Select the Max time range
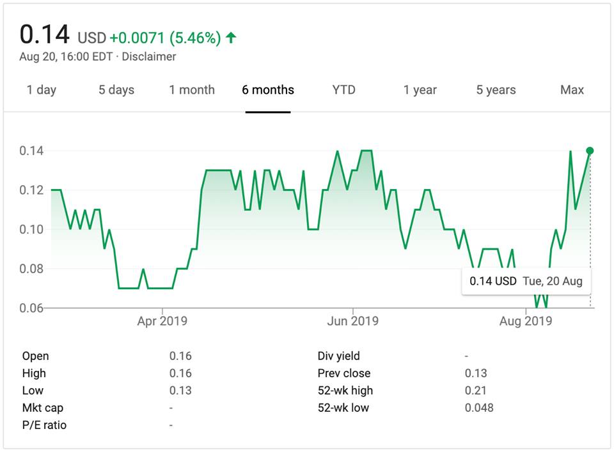This screenshot has height=452, width=614. pos(572,90)
